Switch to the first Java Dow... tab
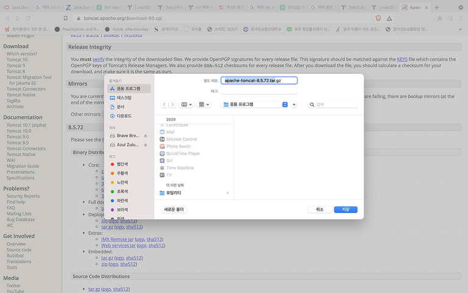468x293 pixels. coord(17,7)
